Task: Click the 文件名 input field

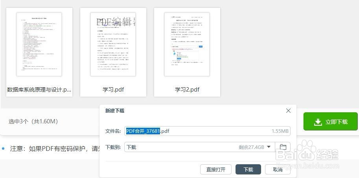Action: (x=208, y=131)
